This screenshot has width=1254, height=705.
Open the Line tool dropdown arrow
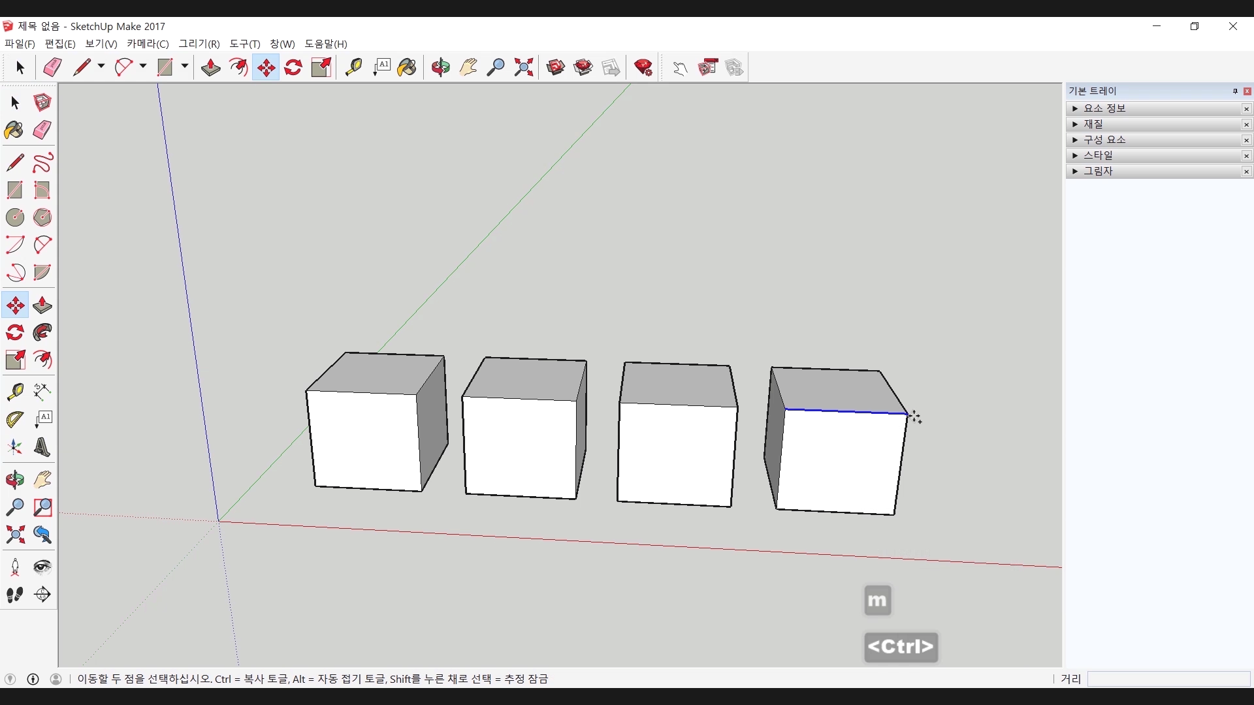click(101, 67)
